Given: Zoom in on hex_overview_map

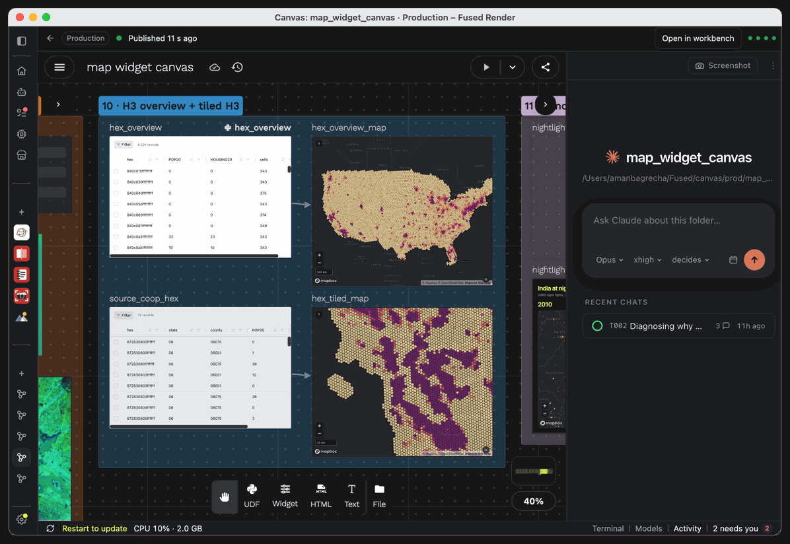Looking at the screenshot, I should coord(320,255).
